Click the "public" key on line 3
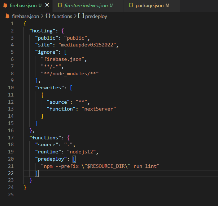The height and width of the screenshot is (206, 218). point(47,38)
